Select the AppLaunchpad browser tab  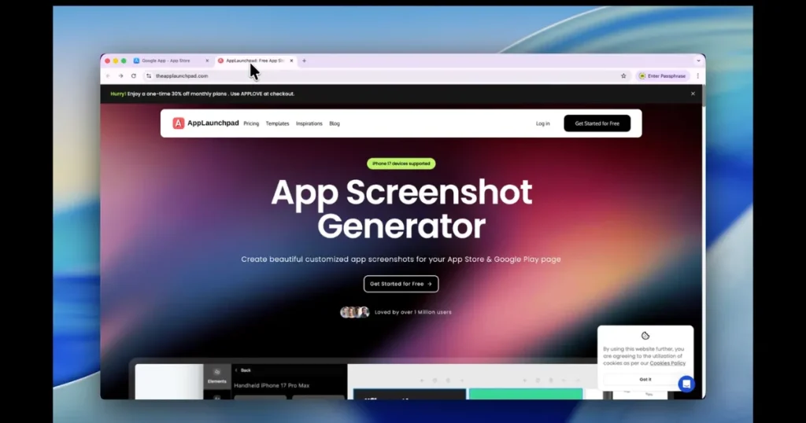pos(256,61)
